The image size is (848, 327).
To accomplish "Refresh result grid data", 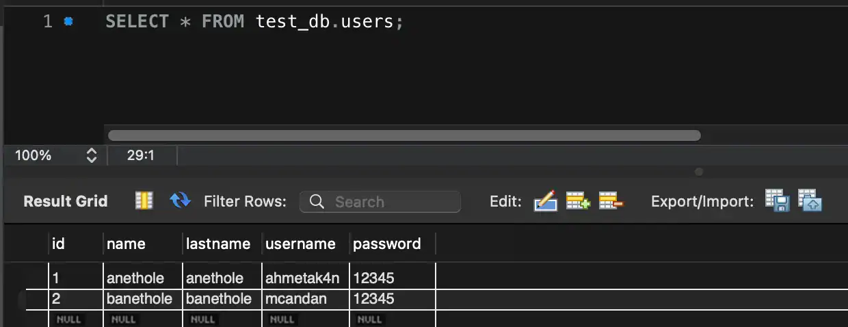I will click(180, 200).
